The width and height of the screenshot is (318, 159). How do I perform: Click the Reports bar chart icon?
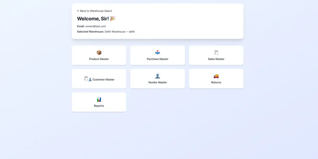coord(99,100)
